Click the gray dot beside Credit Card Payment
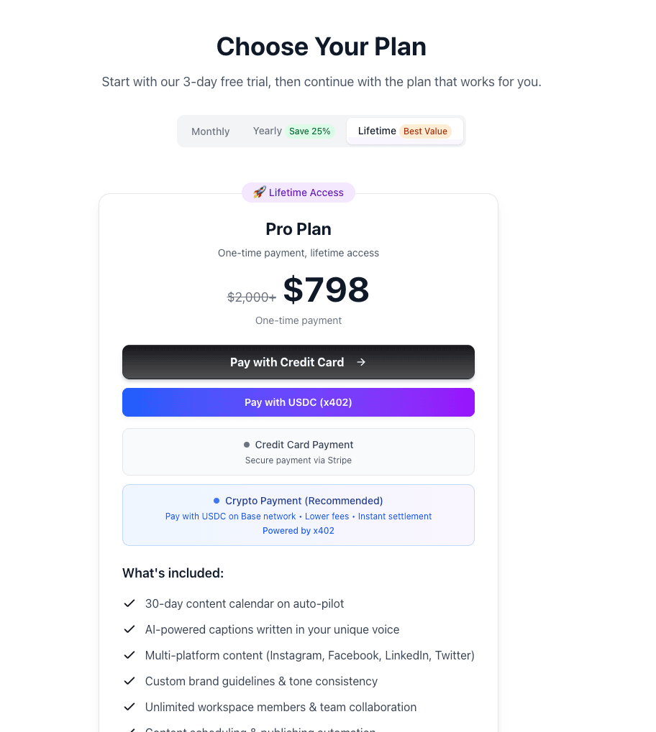The height and width of the screenshot is (732, 656). 247,445
